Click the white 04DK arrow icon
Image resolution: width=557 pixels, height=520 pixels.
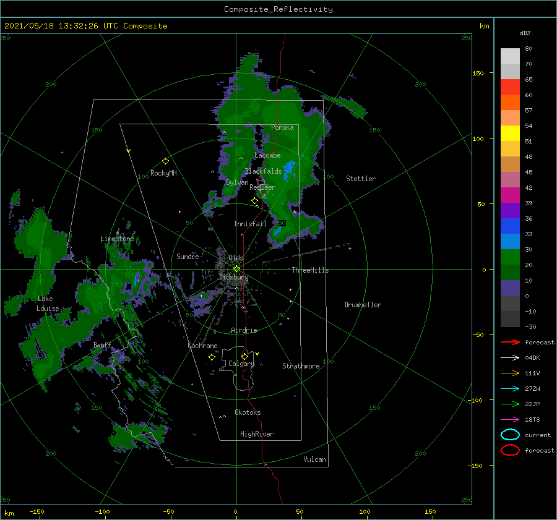click(510, 357)
